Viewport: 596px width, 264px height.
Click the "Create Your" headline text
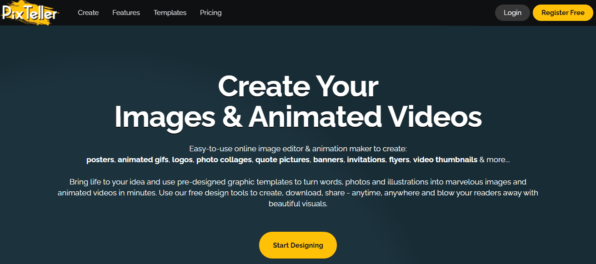298,86
